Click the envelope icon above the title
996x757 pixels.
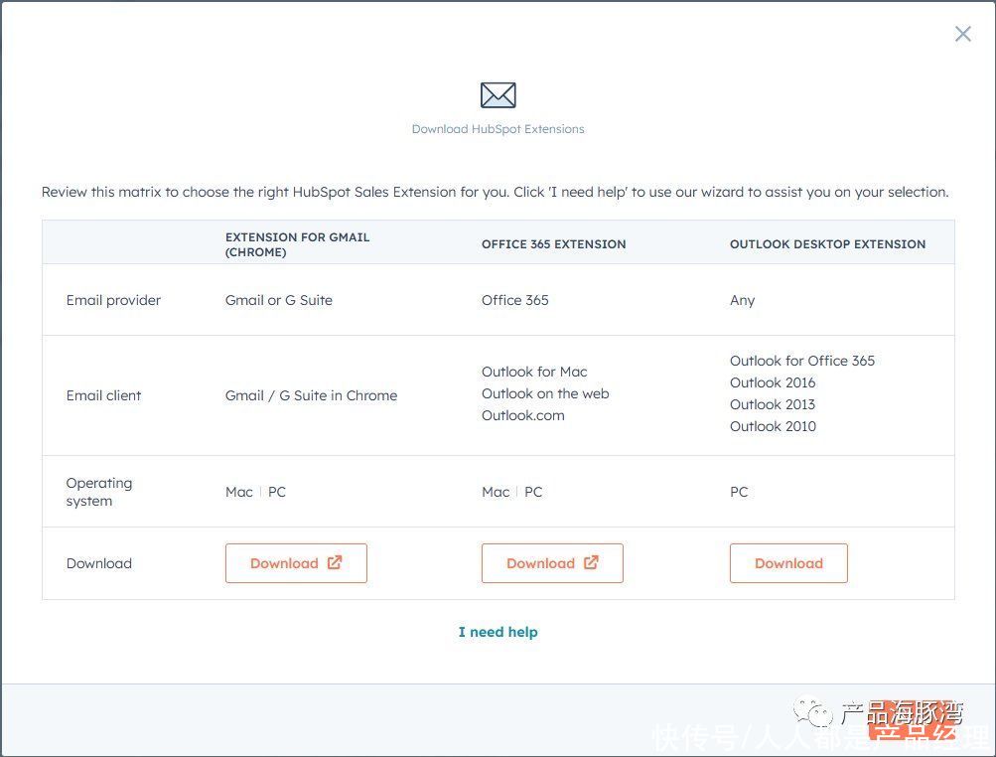pyautogui.click(x=498, y=95)
